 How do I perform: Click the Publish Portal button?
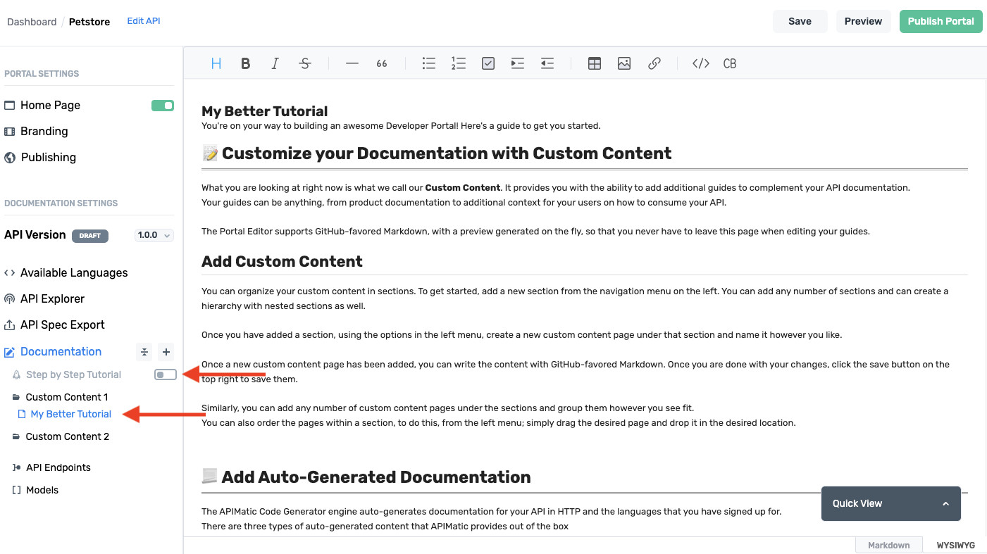[x=941, y=21]
